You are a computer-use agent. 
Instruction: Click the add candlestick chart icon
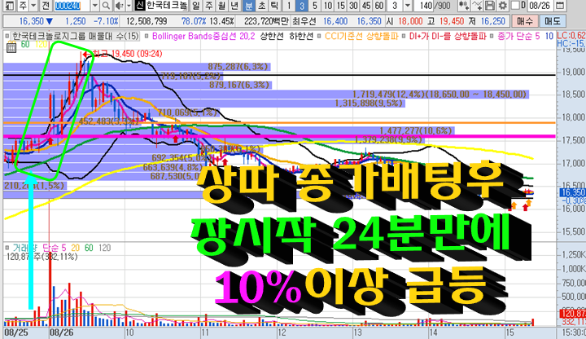464,6
